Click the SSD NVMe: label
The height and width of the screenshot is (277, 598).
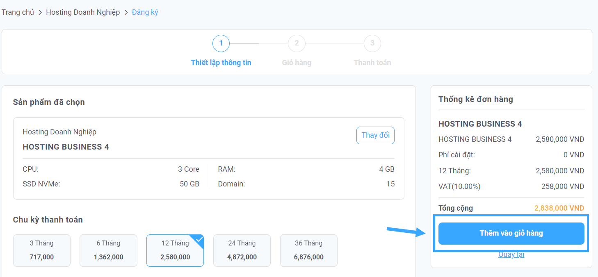pos(41,184)
